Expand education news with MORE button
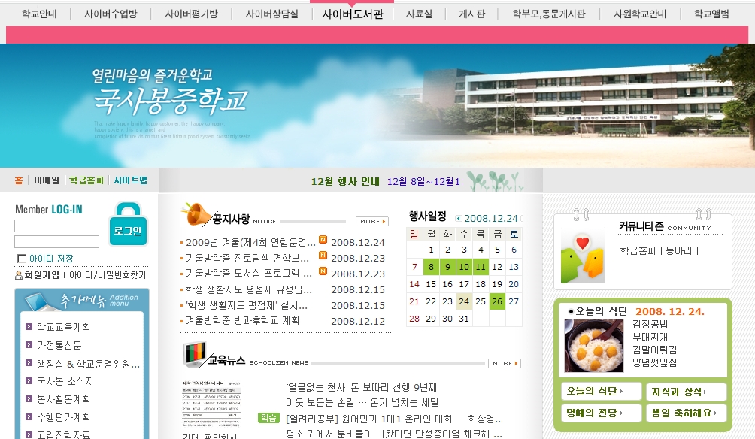755x439 pixels. (x=504, y=364)
